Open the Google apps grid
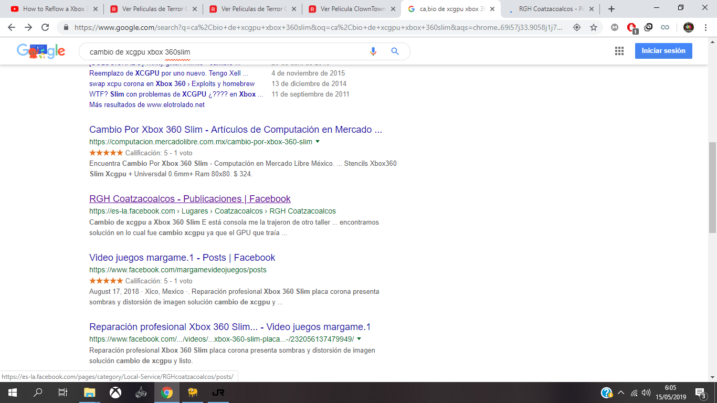The image size is (717, 403). [619, 51]
